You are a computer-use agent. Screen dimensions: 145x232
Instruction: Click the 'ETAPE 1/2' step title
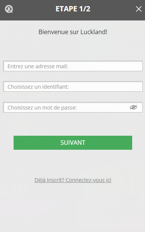73,9
